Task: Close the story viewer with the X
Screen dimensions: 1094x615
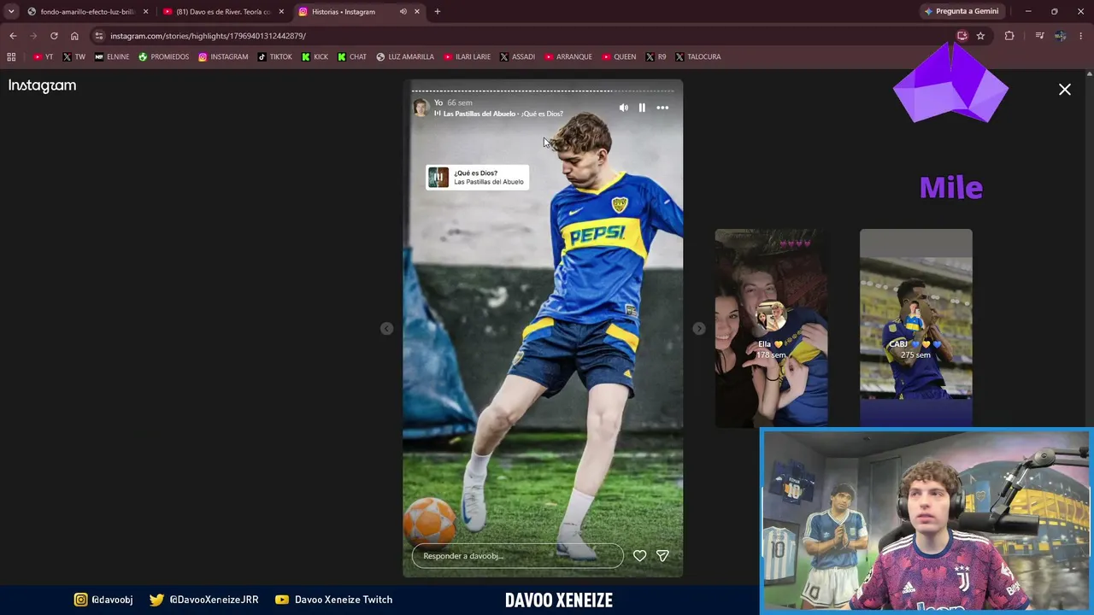Action: tap(1065, 89)
